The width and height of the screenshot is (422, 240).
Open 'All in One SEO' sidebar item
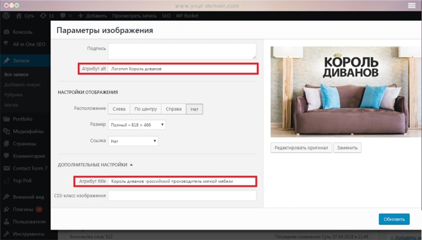click(x=29, y=44)
